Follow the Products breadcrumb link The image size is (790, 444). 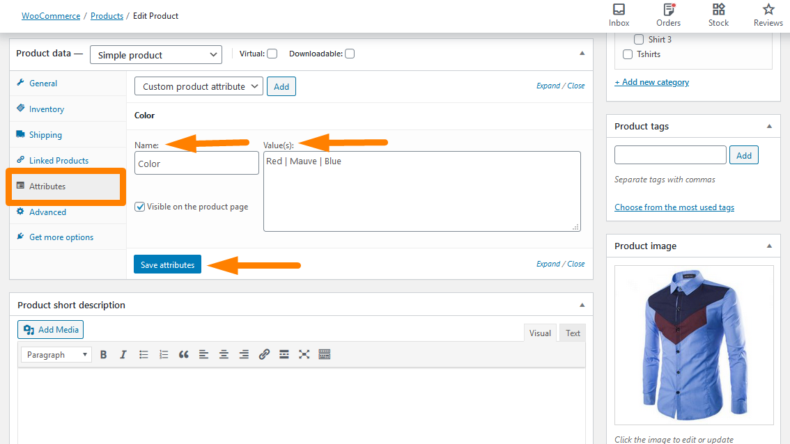(x=107, y=16)
